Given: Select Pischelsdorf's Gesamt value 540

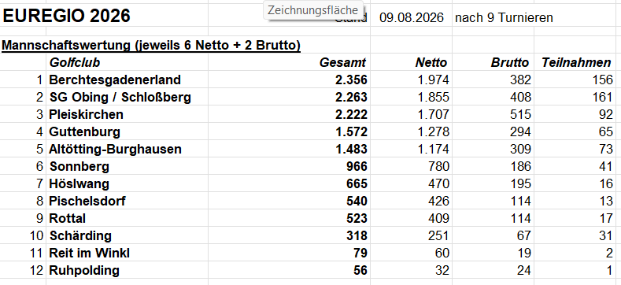Looking at the screenshot, I should 356,201.
